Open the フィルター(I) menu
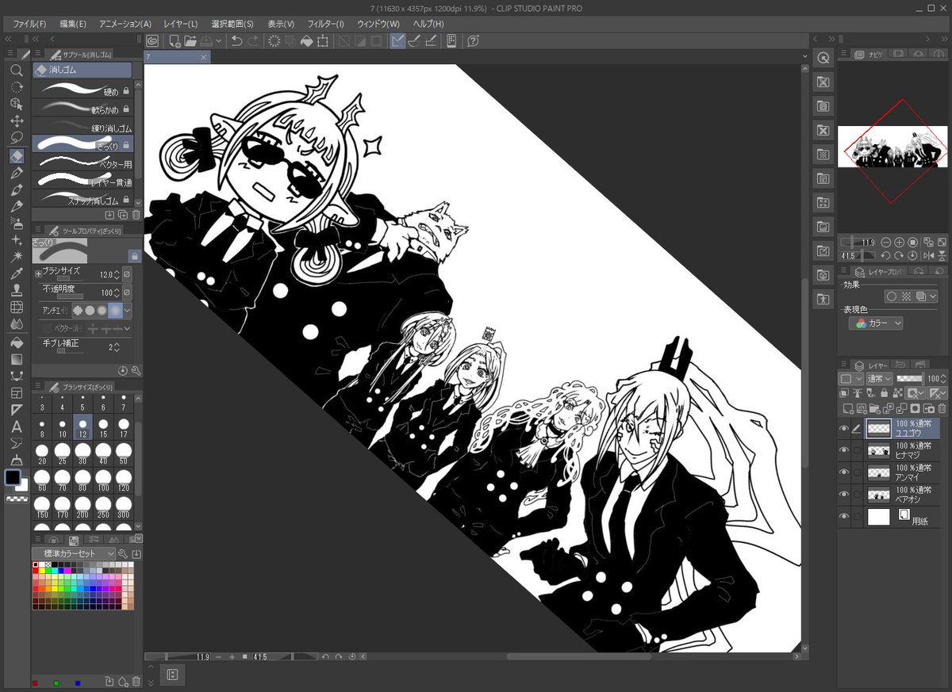952x692 pixels. (325, 24)
